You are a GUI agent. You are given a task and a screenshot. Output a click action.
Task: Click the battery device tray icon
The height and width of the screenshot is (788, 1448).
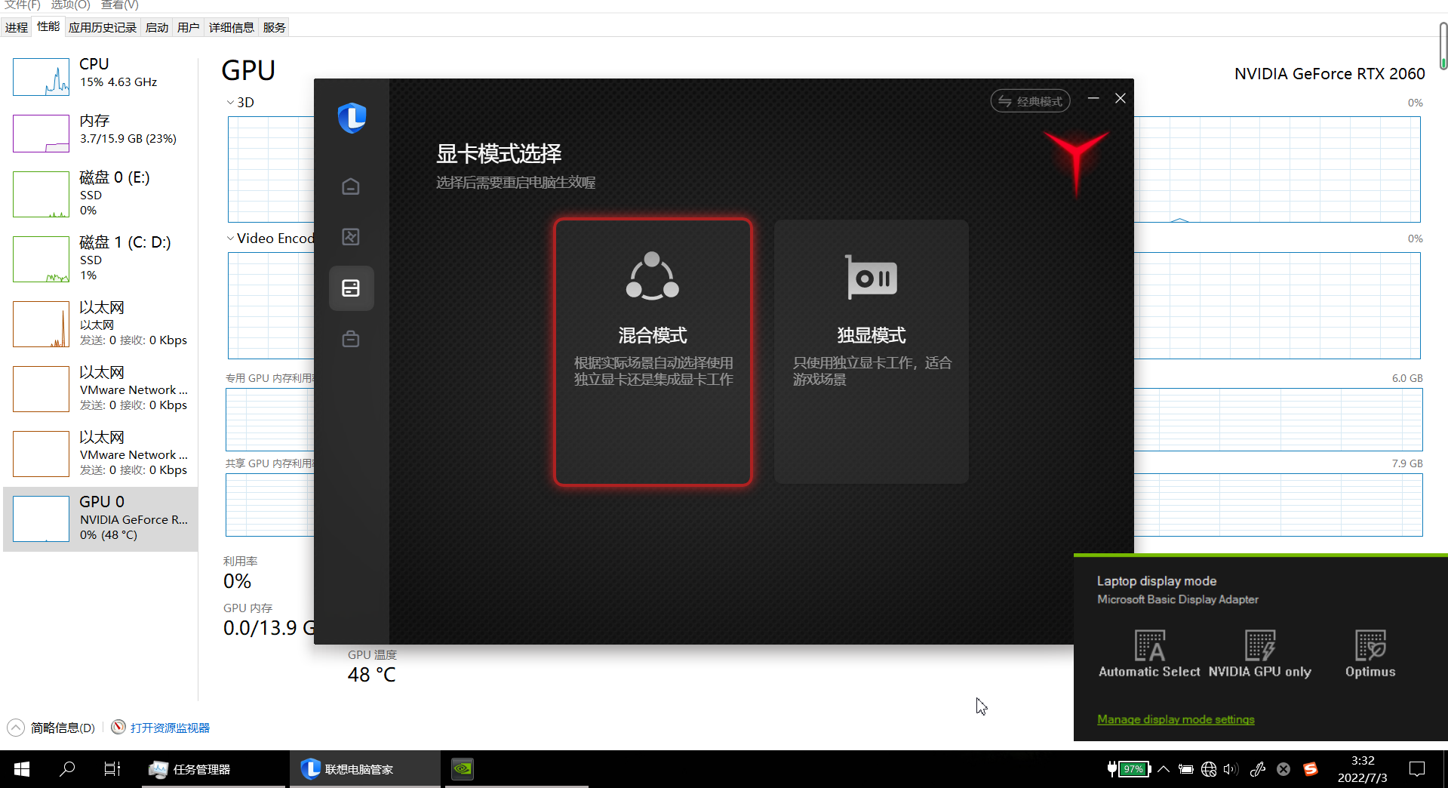[x=1186, y=769]
